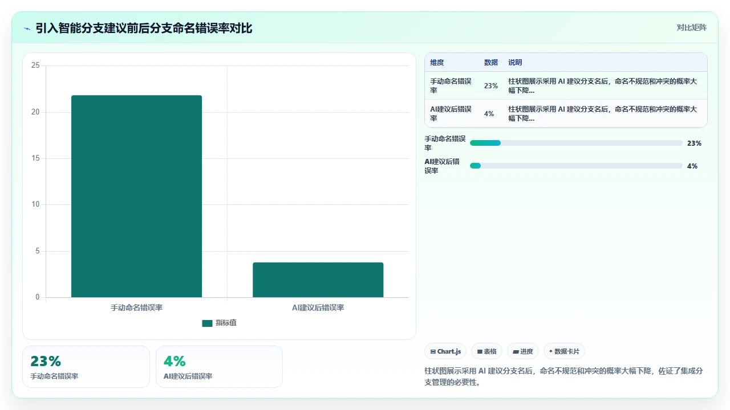Click the 数据 table column header
The width and height of the screenshot is (730, 410).
(491, 63)
